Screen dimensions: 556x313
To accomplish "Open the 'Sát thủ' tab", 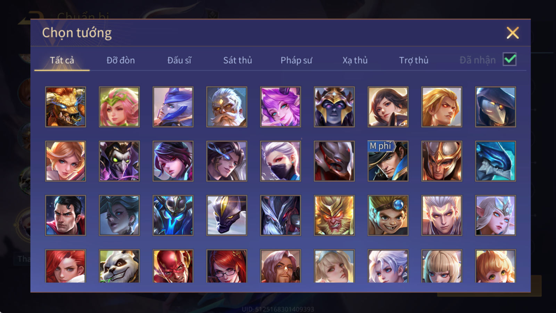I will tap(237, 60).
